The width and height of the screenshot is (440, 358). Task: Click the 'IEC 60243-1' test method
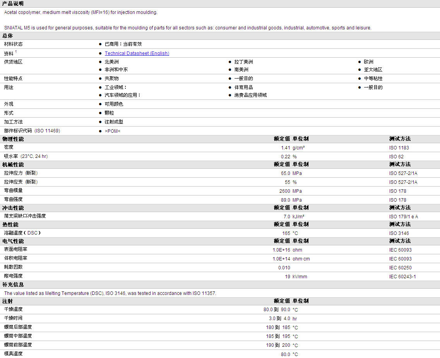[x=402, y=277]
